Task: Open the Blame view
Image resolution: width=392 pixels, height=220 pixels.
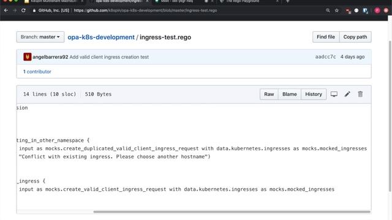Action: (x=290, y=94)
